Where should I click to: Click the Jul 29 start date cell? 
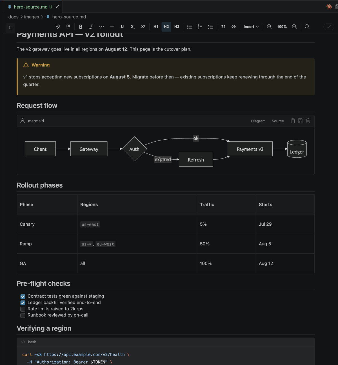click(285, 224)
